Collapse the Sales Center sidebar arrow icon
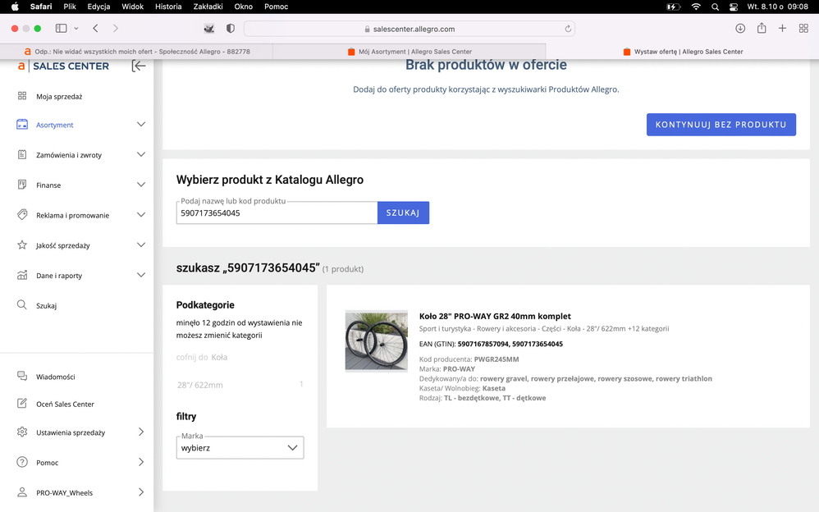This screenshot has height=512, width=819. pyautogui.click(x=139, y=66)
